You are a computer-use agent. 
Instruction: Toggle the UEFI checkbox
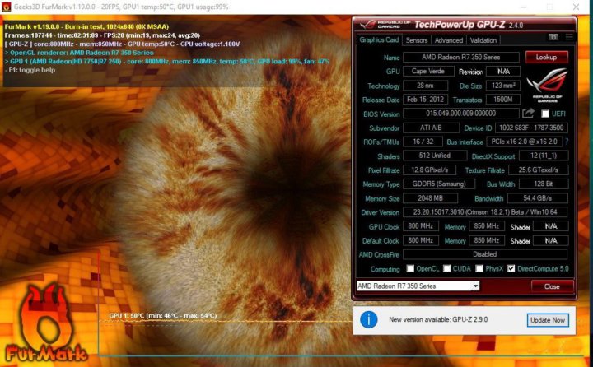pos(544,114)
